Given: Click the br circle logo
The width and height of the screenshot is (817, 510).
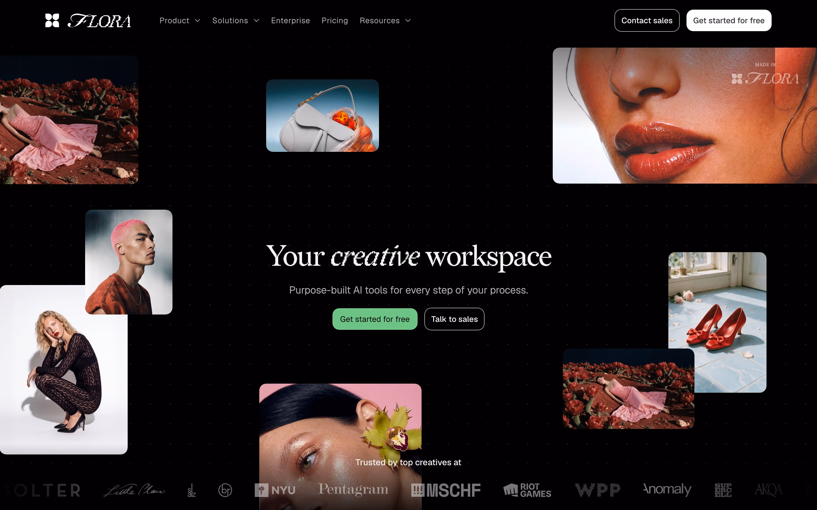Looking at the screenshot, I should coord(225,490).
